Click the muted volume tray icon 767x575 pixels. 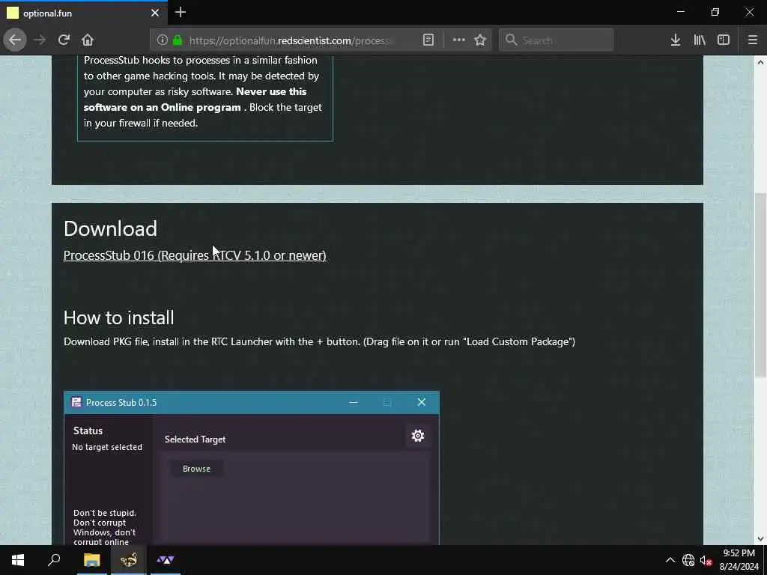[x=706, y=560]
